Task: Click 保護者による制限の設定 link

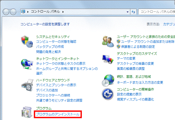Action: pyautogui.click(x=138, y=47)
